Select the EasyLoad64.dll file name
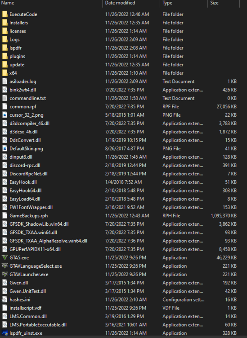Viewport: 247px width, 338px height. (x=25, y=199)
